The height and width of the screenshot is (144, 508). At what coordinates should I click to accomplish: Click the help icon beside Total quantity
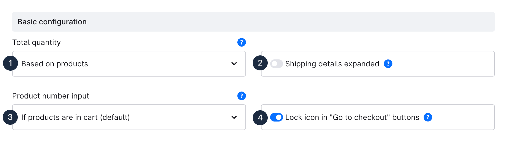click(x=241, y=42)
